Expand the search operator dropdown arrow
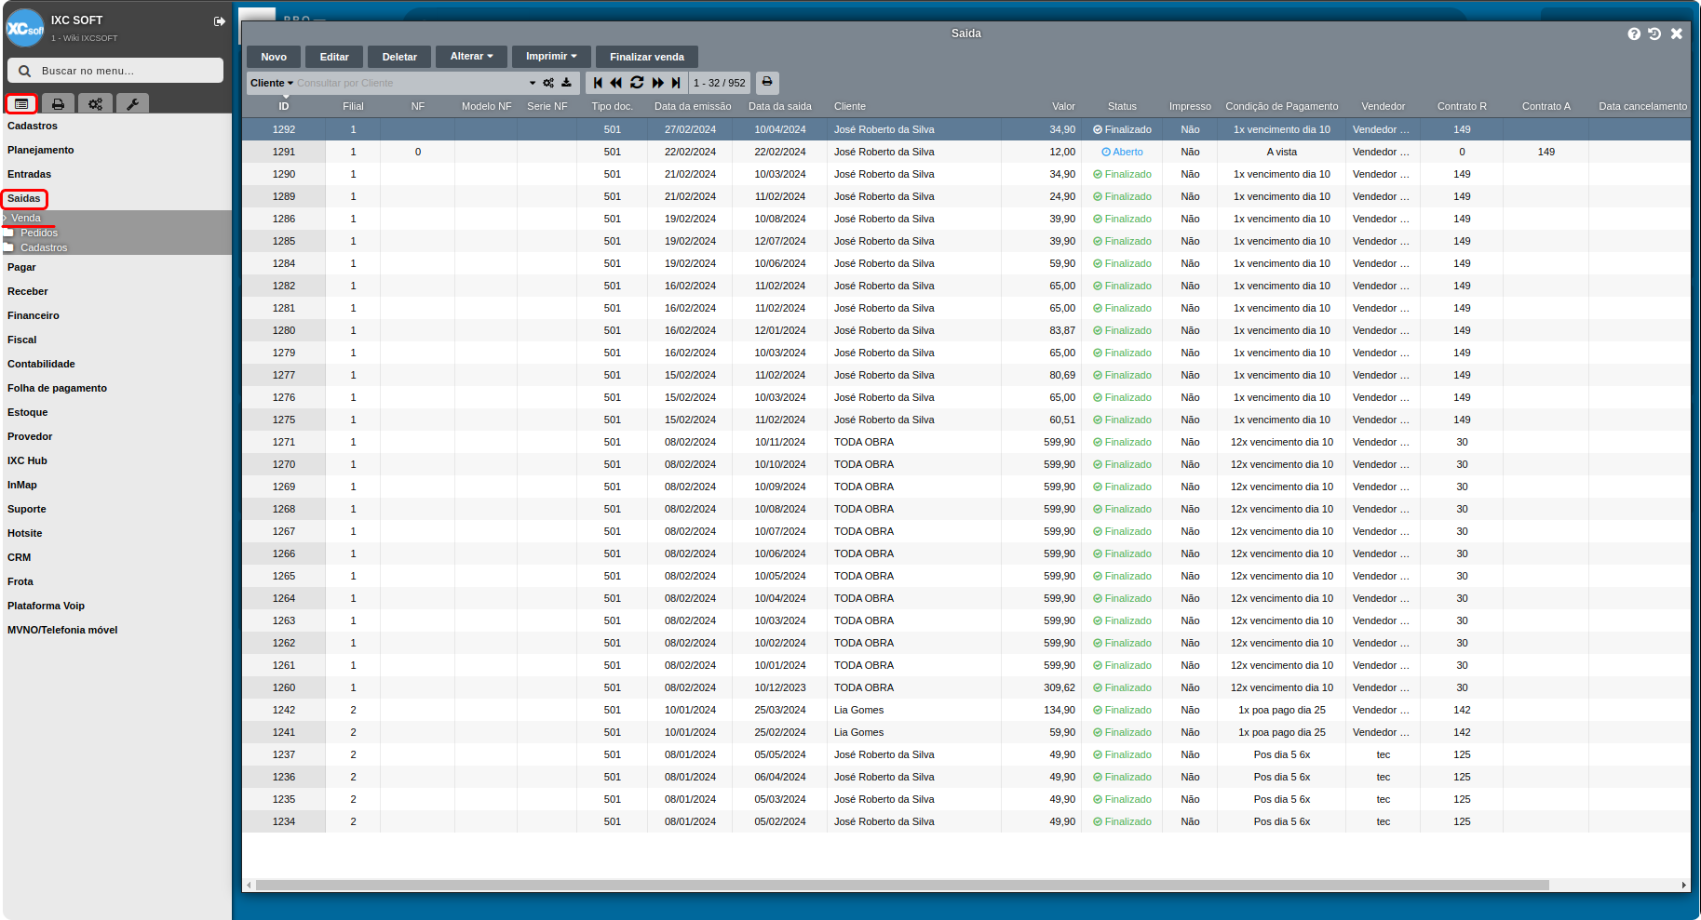 533,83
